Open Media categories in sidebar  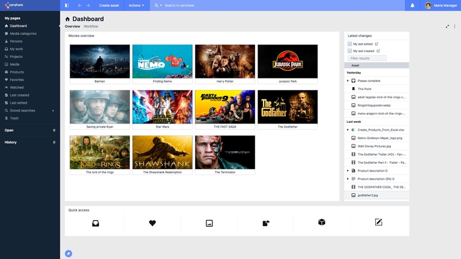click(23, 34)
